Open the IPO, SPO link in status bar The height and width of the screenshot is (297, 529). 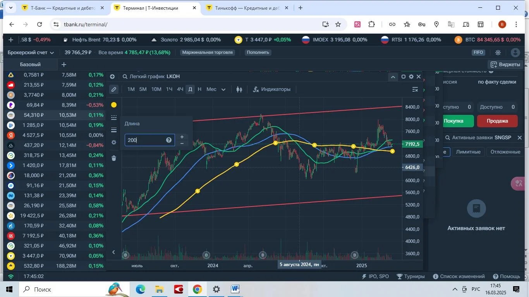click(375, 277)
